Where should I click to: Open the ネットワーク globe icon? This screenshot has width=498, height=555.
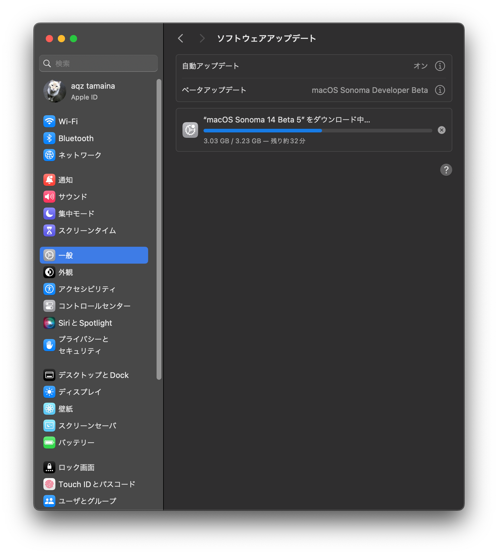tap(49, 155)
